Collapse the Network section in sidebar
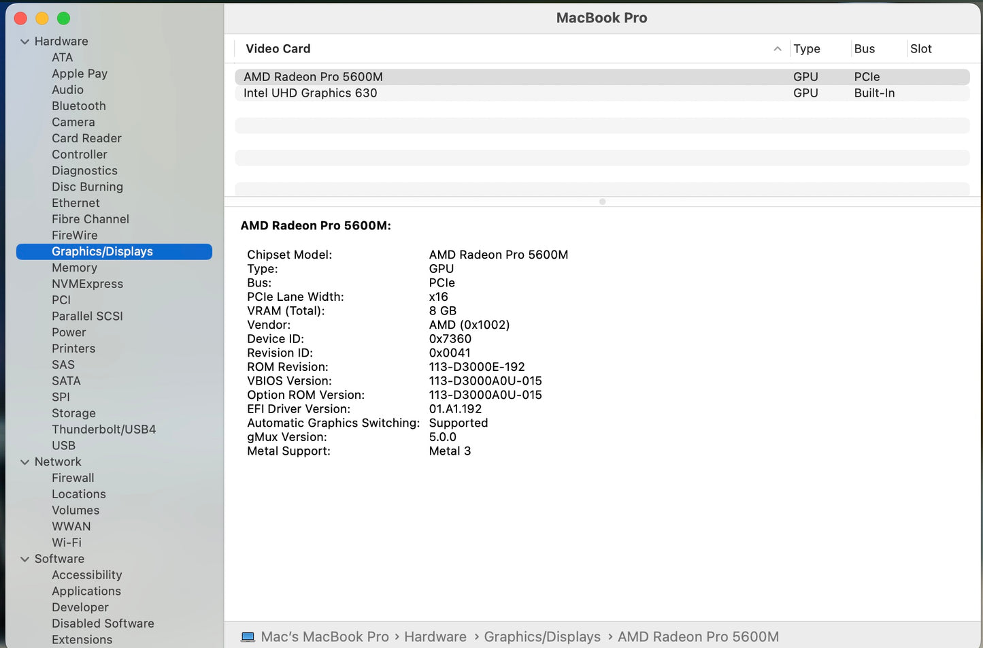Image resolution: width=983 pixels, height=648 pixels. (25, 461)
